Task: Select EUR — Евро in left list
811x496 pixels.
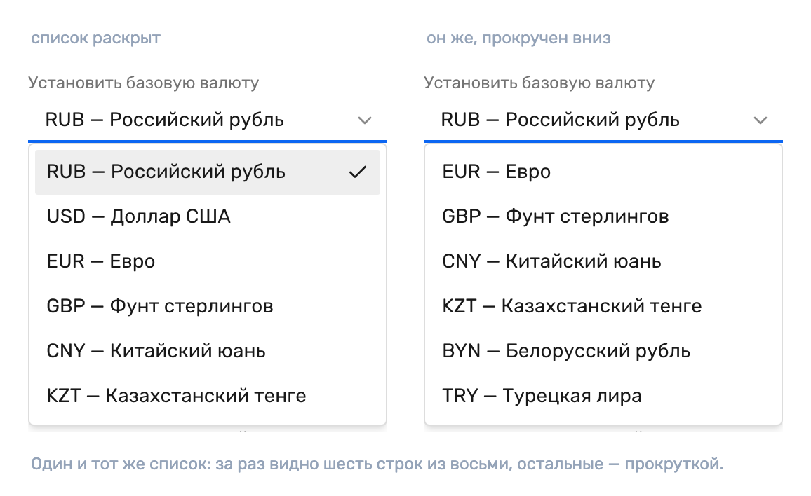Action: coord(208,261)
